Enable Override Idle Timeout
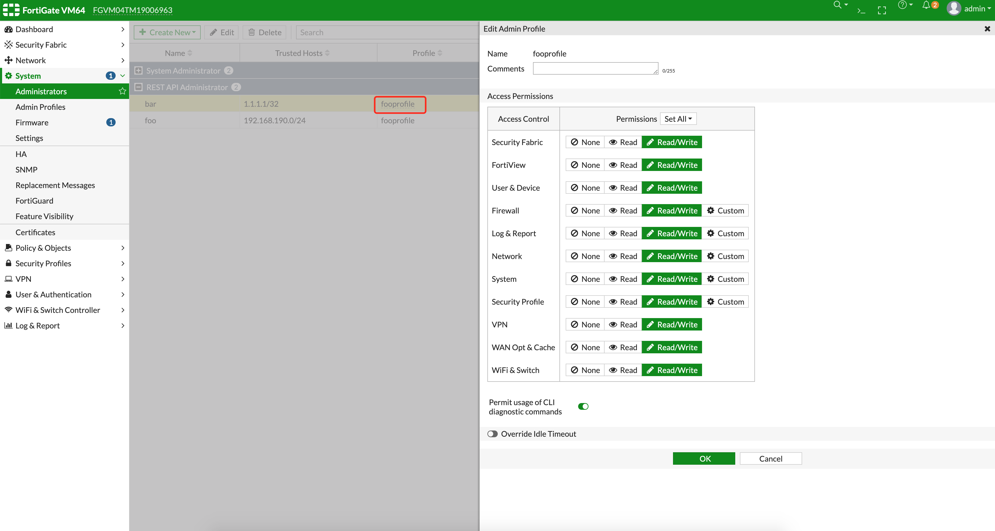The image size is (995, 531). (493, 434)
